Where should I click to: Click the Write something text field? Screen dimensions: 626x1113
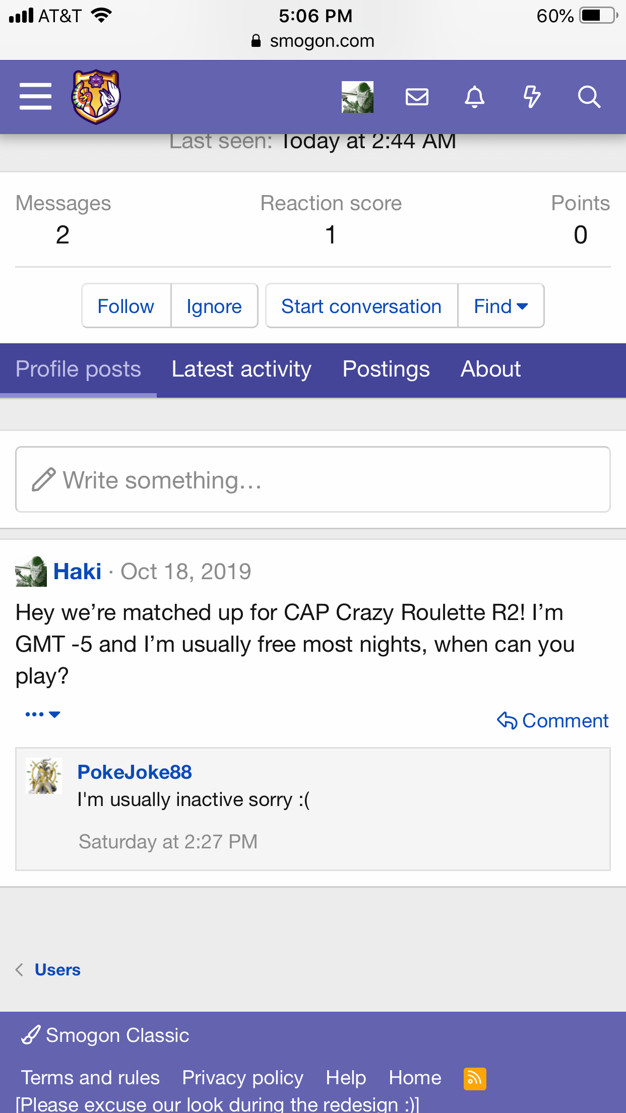coord(312,480)
